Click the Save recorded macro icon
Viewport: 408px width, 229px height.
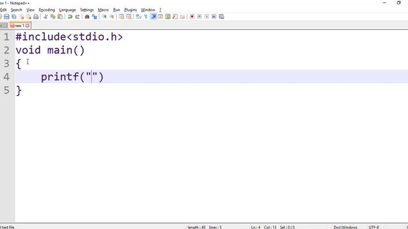point(221,17)
